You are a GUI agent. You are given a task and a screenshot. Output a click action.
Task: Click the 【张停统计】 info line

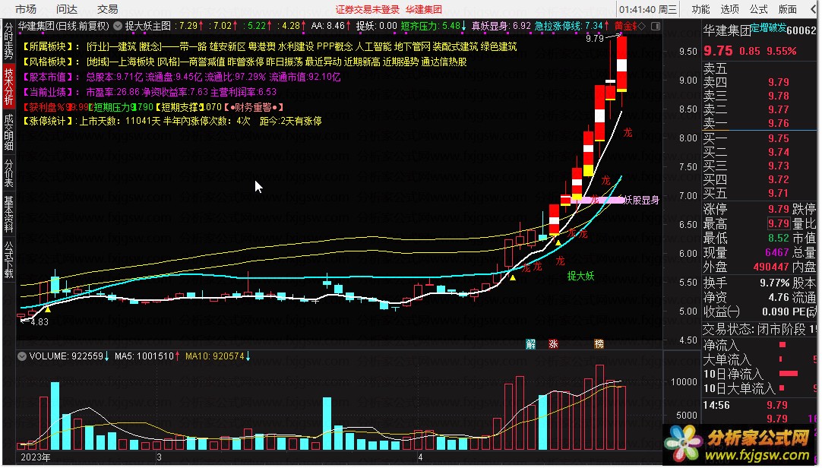coord(172,122)
